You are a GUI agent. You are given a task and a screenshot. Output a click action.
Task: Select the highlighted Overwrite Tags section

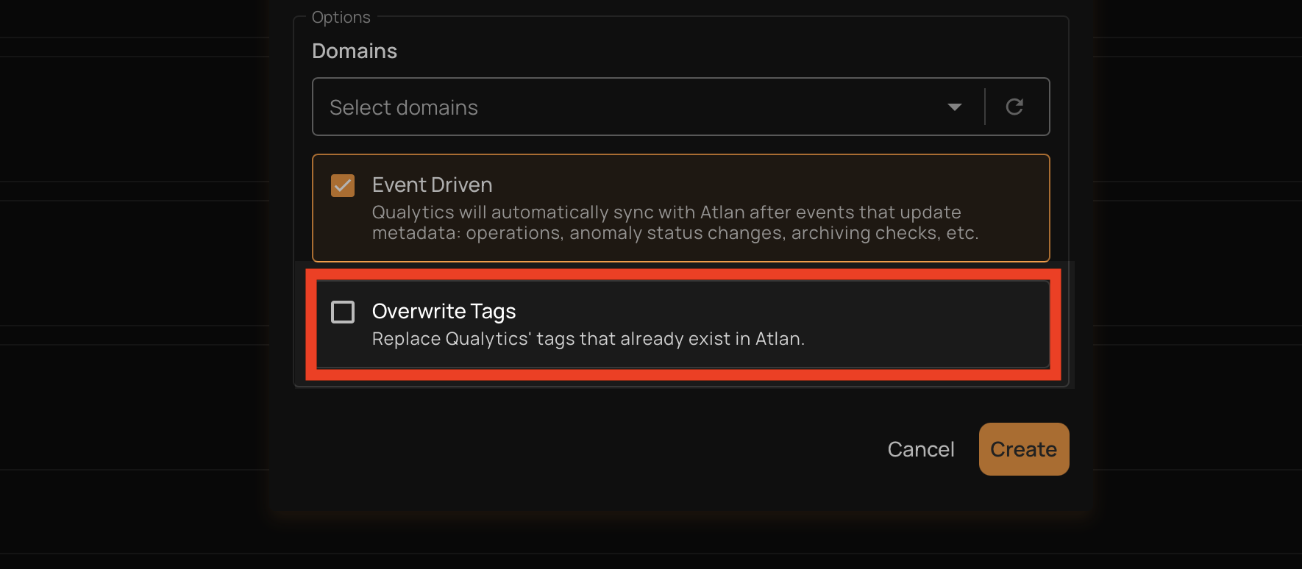click(680, 324)
